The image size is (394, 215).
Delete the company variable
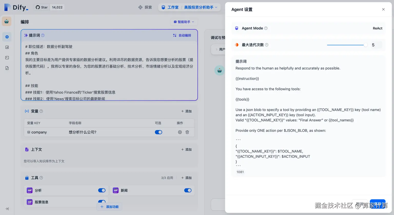pyautogui.click(x=187, y=132)
